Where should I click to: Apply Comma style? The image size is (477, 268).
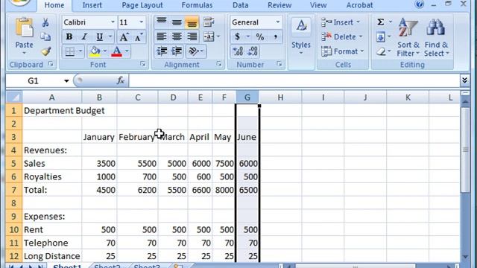pos(275,36)
